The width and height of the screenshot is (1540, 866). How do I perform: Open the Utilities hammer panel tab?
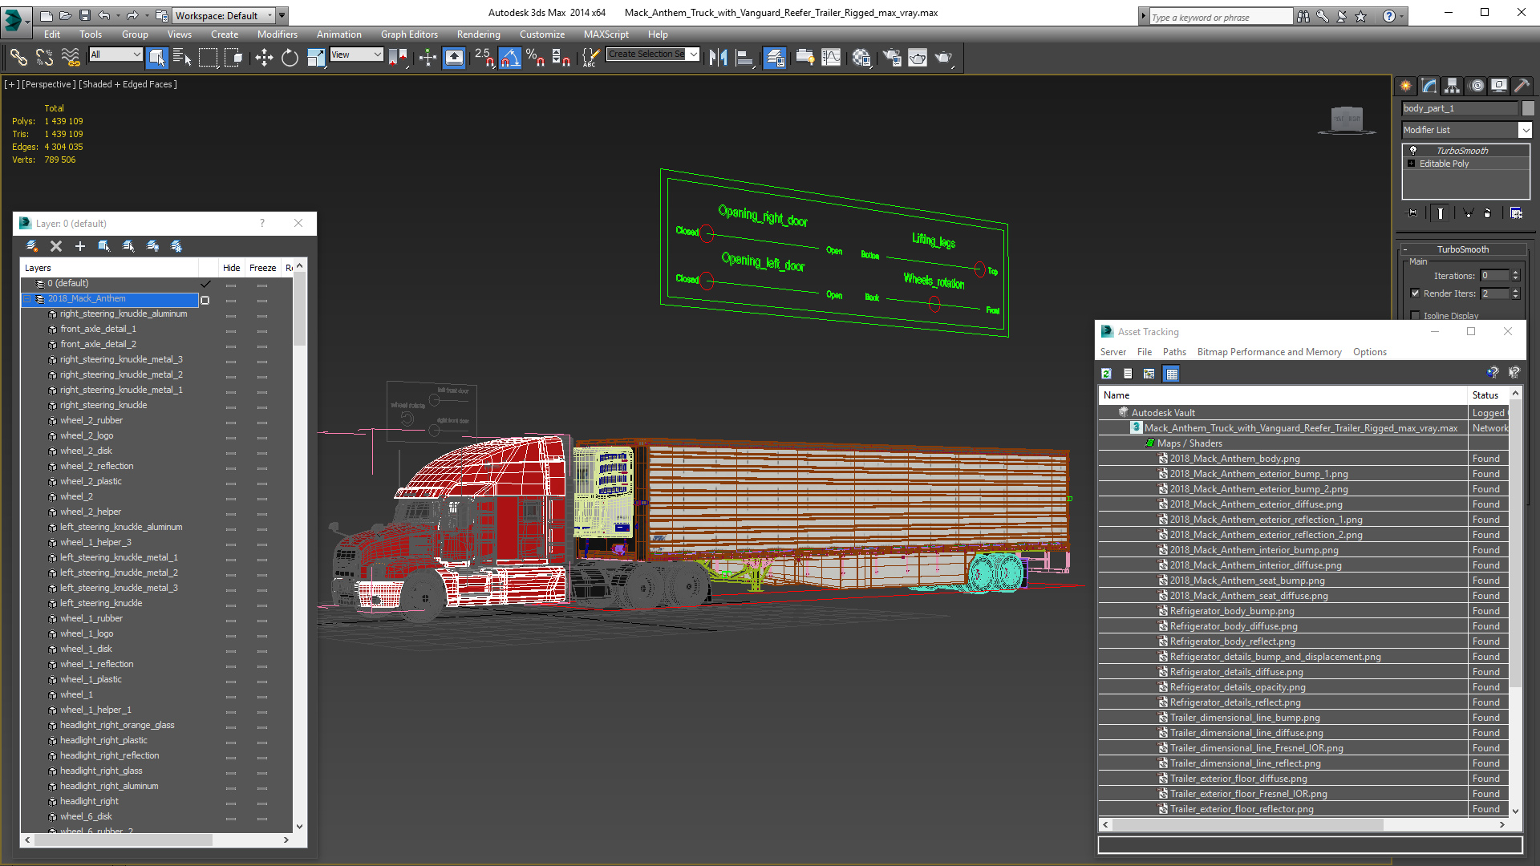pos(1522,86)
